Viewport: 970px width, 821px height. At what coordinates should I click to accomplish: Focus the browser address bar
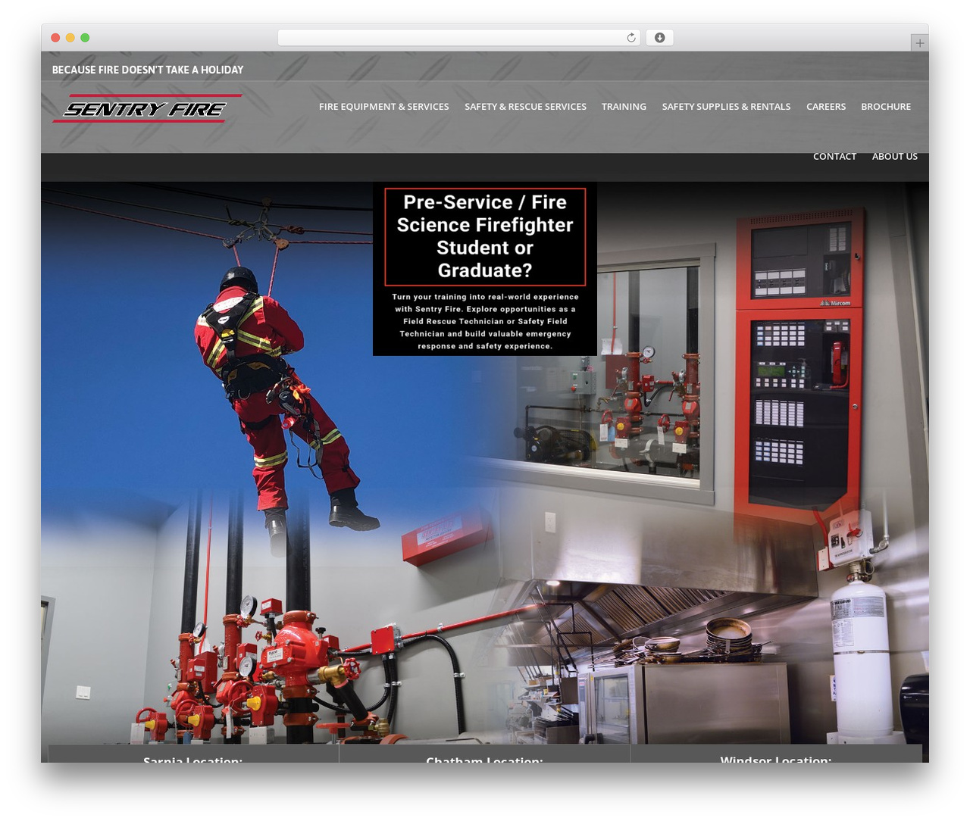[x=458, y=38]
